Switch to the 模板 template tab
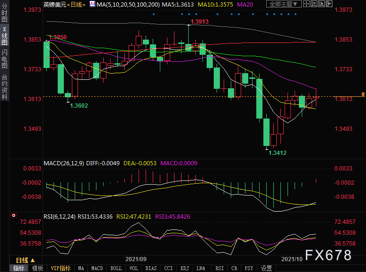The image size is (366, 272). tap(37, 268)
